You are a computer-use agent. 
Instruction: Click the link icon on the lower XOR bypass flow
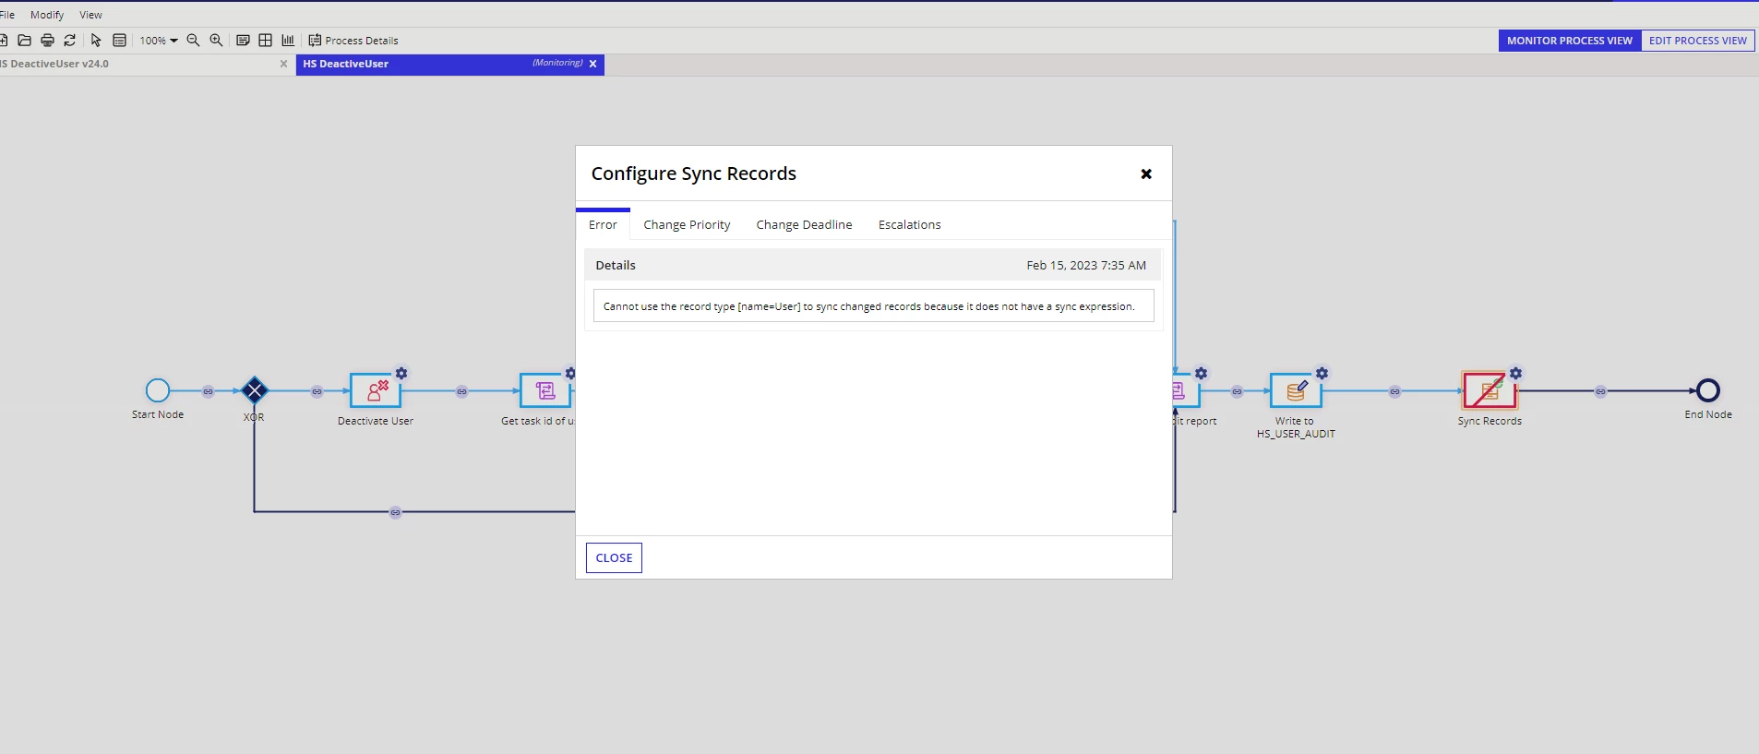396,512
